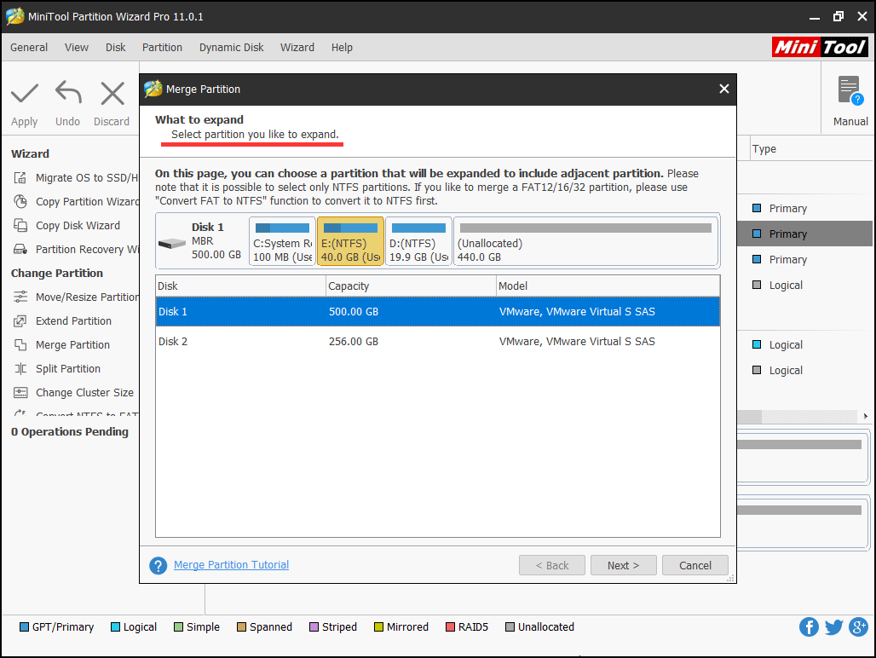Click the Copy Disk Wizard entry

point(78,226)
